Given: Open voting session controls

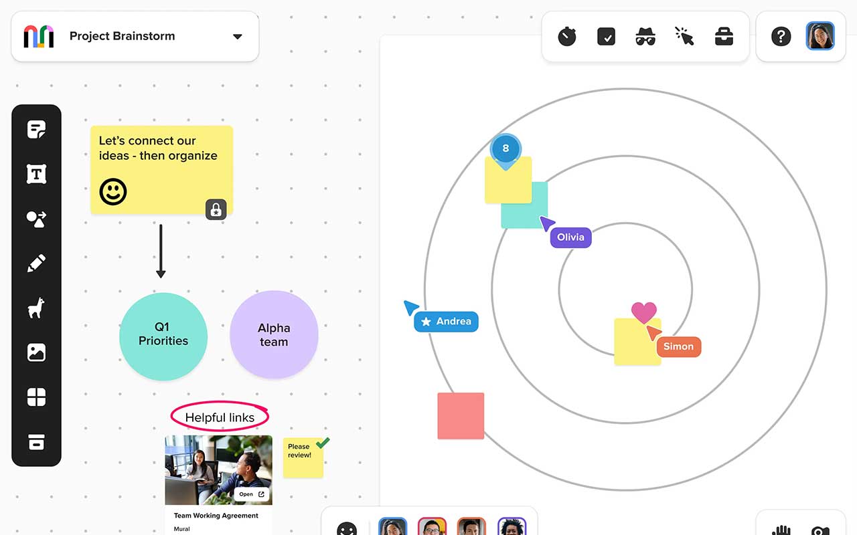Looking at the screenshot, I should (606, 36).
